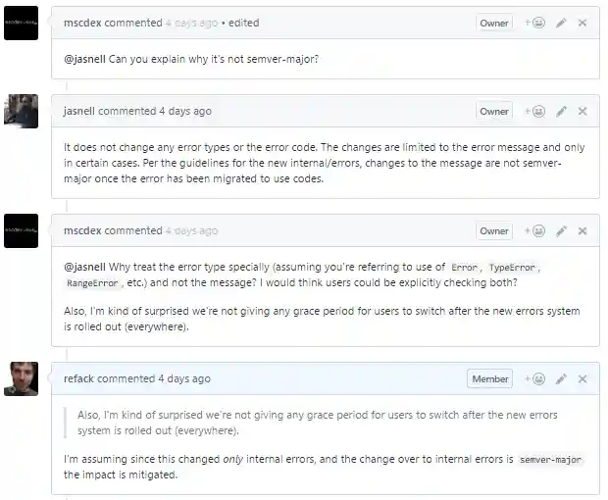608x500 pixels.
Task: Edit refack's comment with pencil icon
Action: click(561, 379)
